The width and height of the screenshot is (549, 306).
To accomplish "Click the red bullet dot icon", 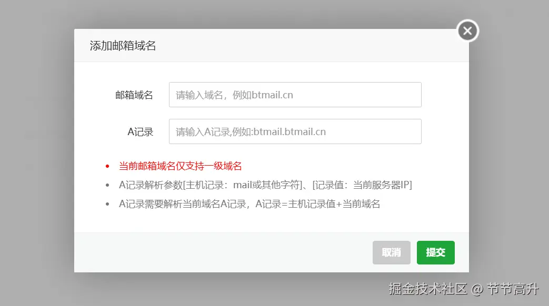I will click(107, 166).
